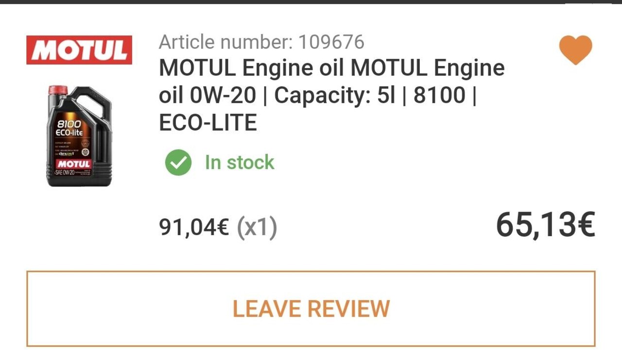
Task: Click the green In stock text
Action: 240,162
